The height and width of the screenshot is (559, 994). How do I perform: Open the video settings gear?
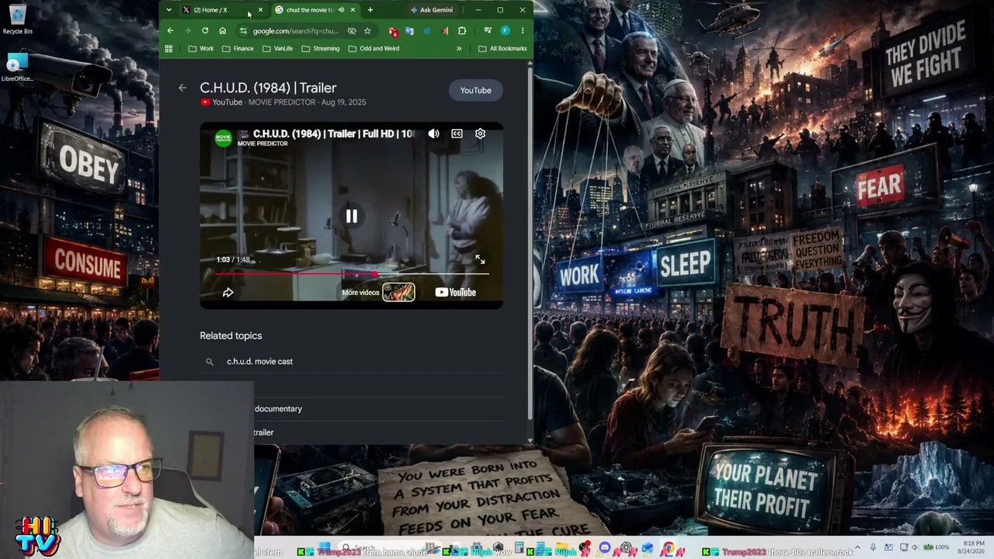(480, 134)
